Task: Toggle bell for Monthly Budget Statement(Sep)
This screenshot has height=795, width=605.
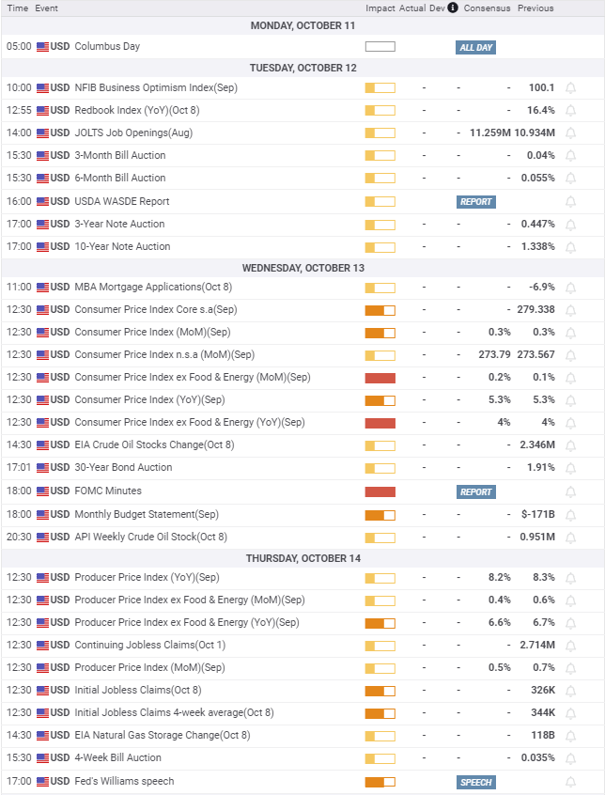Action: point(570,515)
